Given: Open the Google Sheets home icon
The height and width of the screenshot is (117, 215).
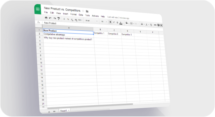Looking at the screenshot, I should (x=37, y=9).
